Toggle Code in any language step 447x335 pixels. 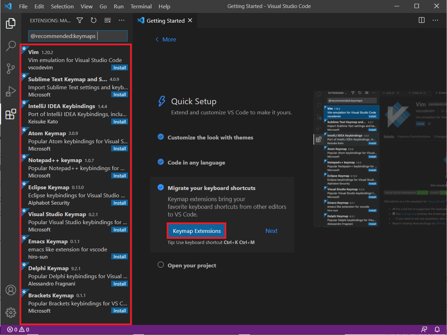pos(161,162)
